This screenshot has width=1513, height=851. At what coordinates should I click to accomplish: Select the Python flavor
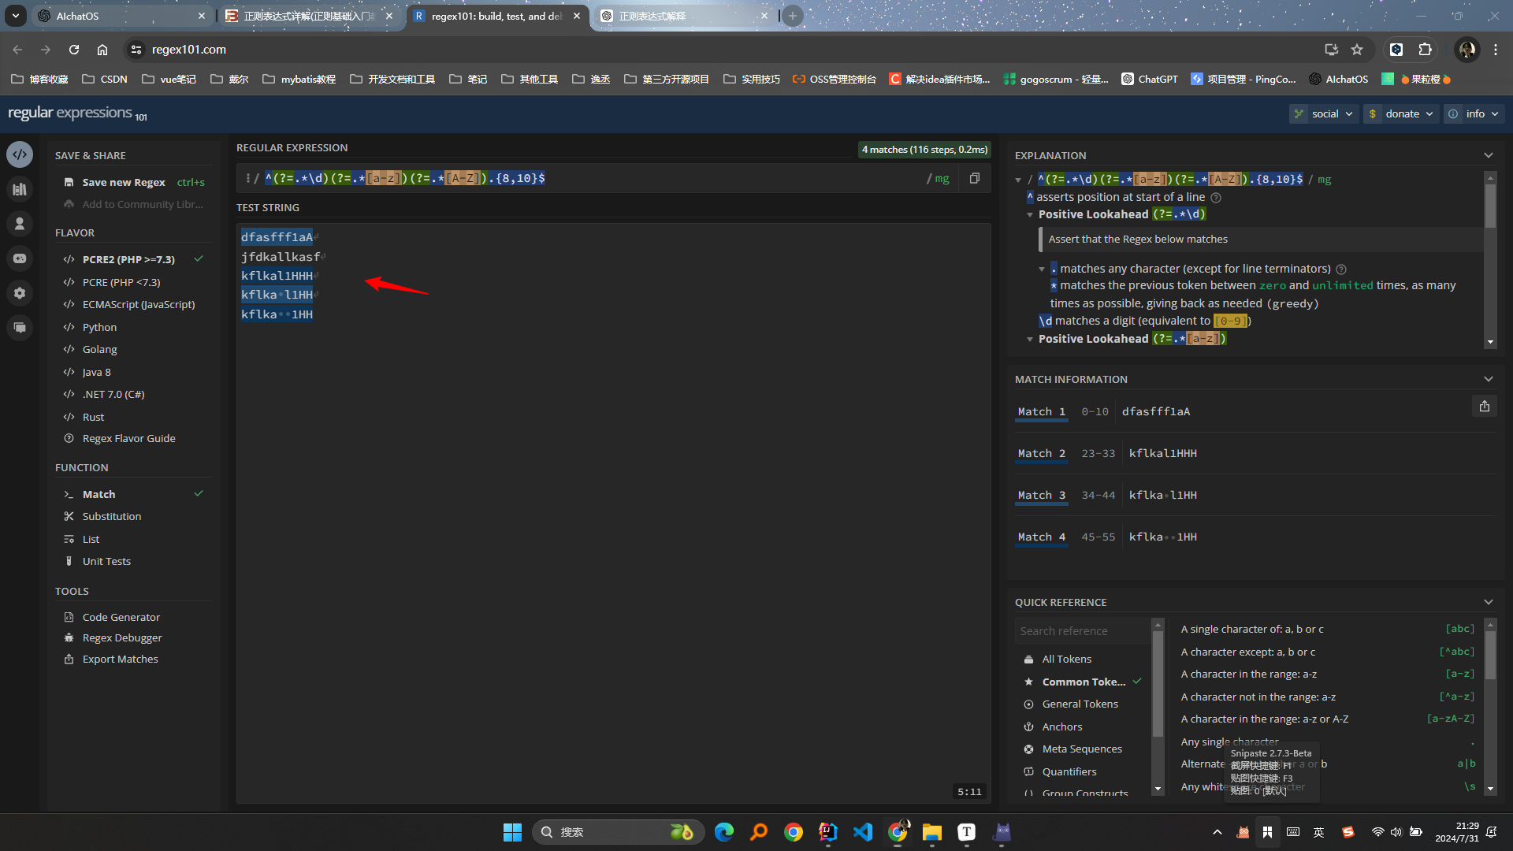(99, 327)
